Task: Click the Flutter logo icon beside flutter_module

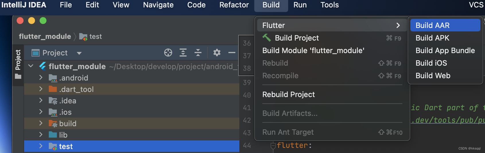Action: 43,66
